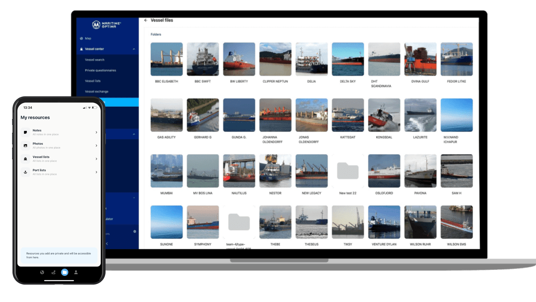Tap the Vessel lists ship icon on phone
Screen dimensions: 536x302
tap(25, 159)
